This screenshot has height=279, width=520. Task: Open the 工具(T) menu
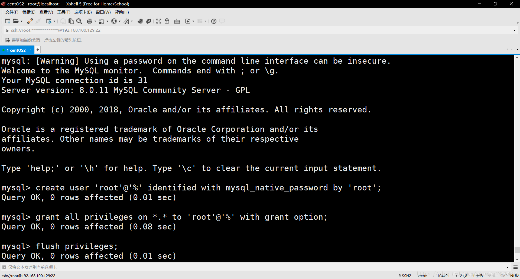tap(64, 12)
